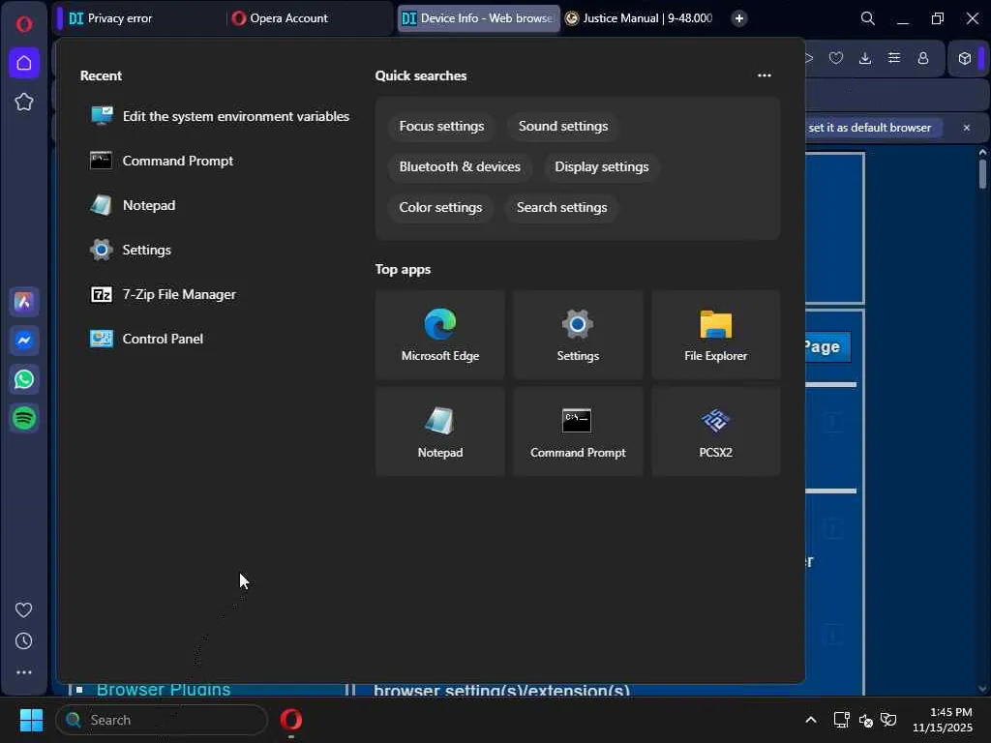Open Control Panel from Recent list
The image size is (991, 743).
219,339
